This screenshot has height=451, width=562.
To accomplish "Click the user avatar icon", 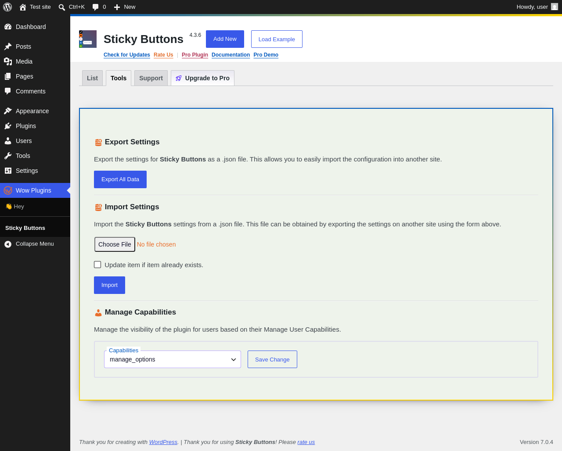I will [555, 7].
